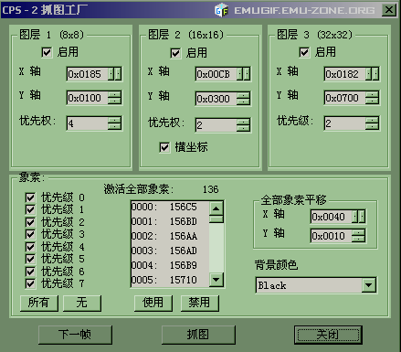401x352 pixels.
Task: Toggle the 描坐标 checkbox
Action: pos(164,148)
